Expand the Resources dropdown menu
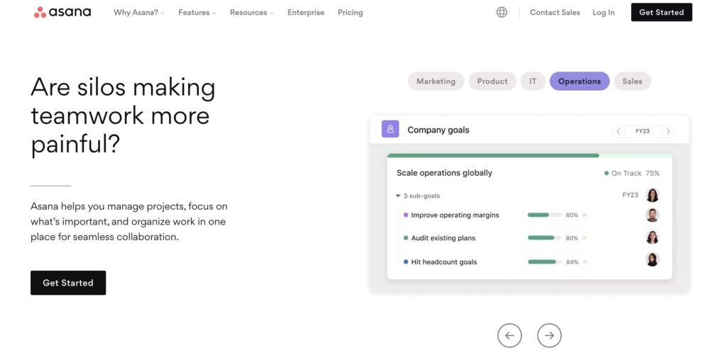This screenshot has width=727, height=350. (x=252, y=13)
